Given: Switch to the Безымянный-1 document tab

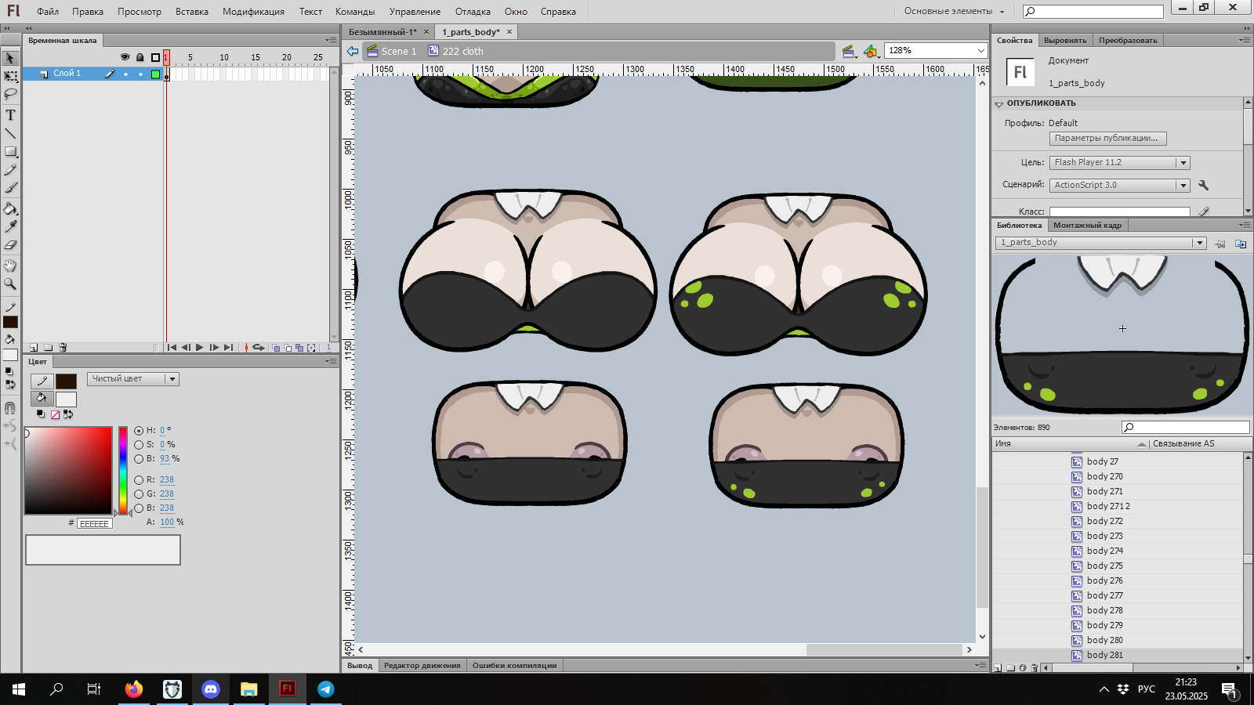Looking at the screenshot, I should click(382, 32).
